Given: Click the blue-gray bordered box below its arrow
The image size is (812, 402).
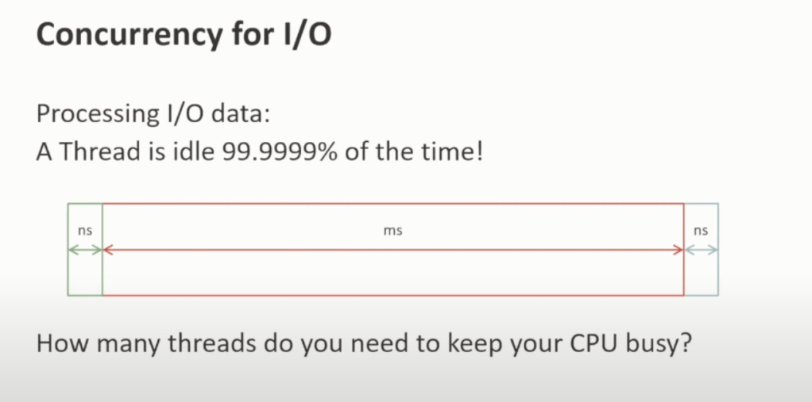Looking at the screenshot, I should 701,275.
